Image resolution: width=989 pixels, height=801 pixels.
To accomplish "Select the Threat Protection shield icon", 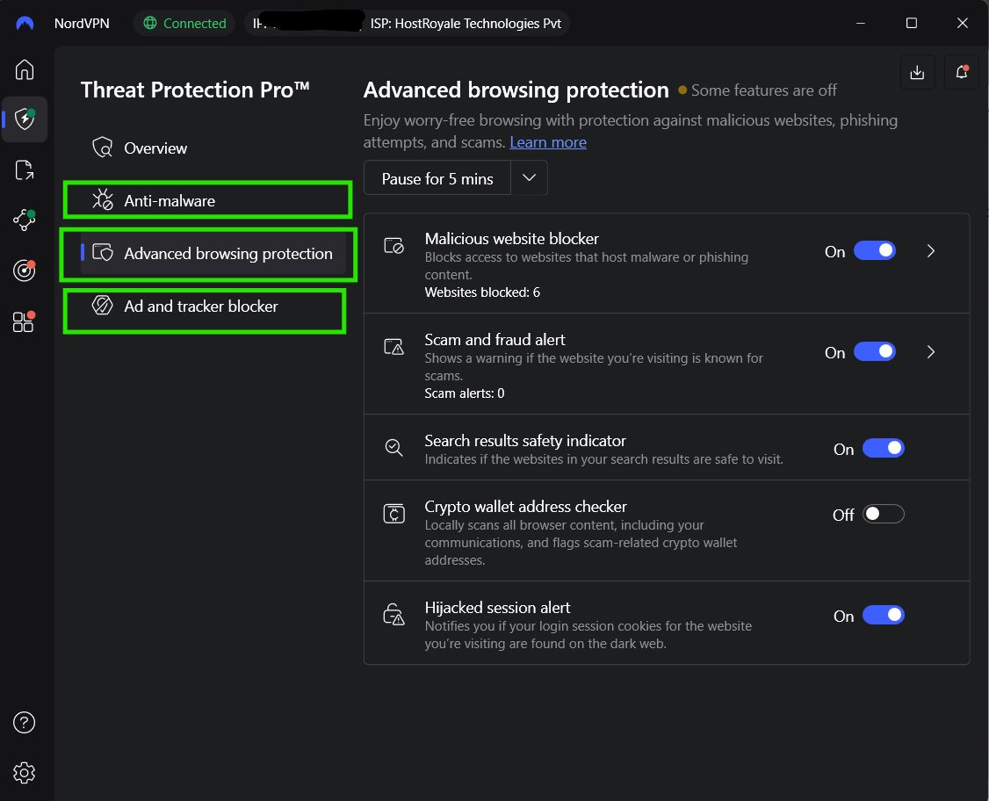I will [x=25, y=119].
